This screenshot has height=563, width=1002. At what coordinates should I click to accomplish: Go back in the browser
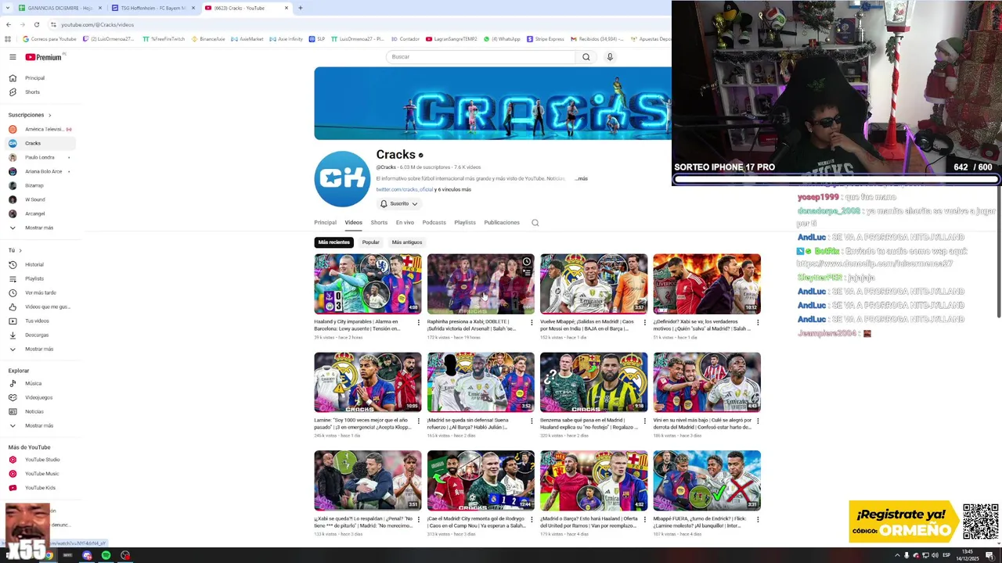point(9,24)
